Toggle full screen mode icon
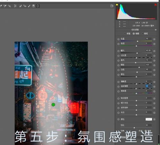The height and width of the screenshot is (145, 160). pyautogui.click(x=112, y=6)
